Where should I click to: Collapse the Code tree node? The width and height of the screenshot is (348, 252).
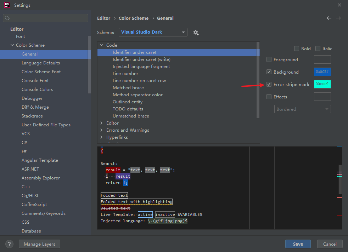(102, 45)
